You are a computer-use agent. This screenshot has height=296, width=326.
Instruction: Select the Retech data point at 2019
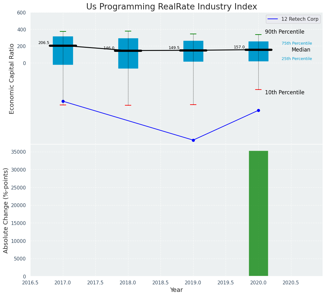[193, 140]
